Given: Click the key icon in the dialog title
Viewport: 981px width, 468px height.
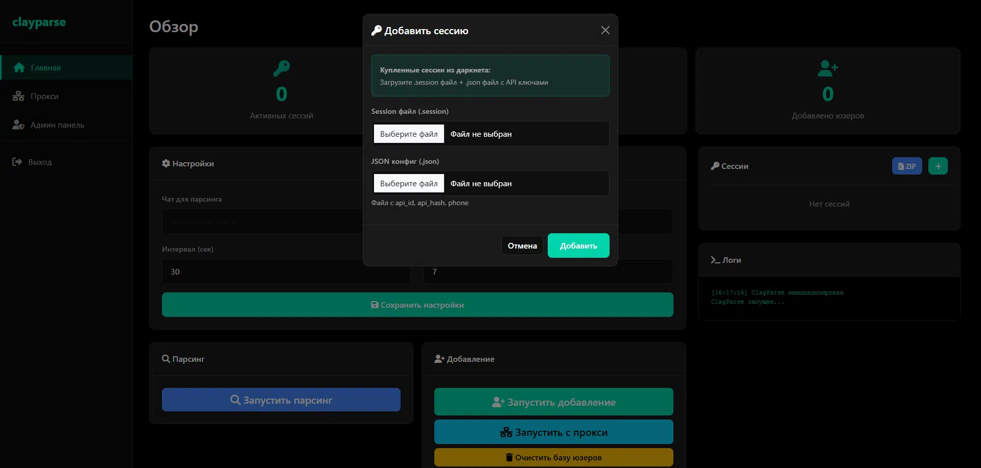Looking at the screenshot, I should pos(377,31).
